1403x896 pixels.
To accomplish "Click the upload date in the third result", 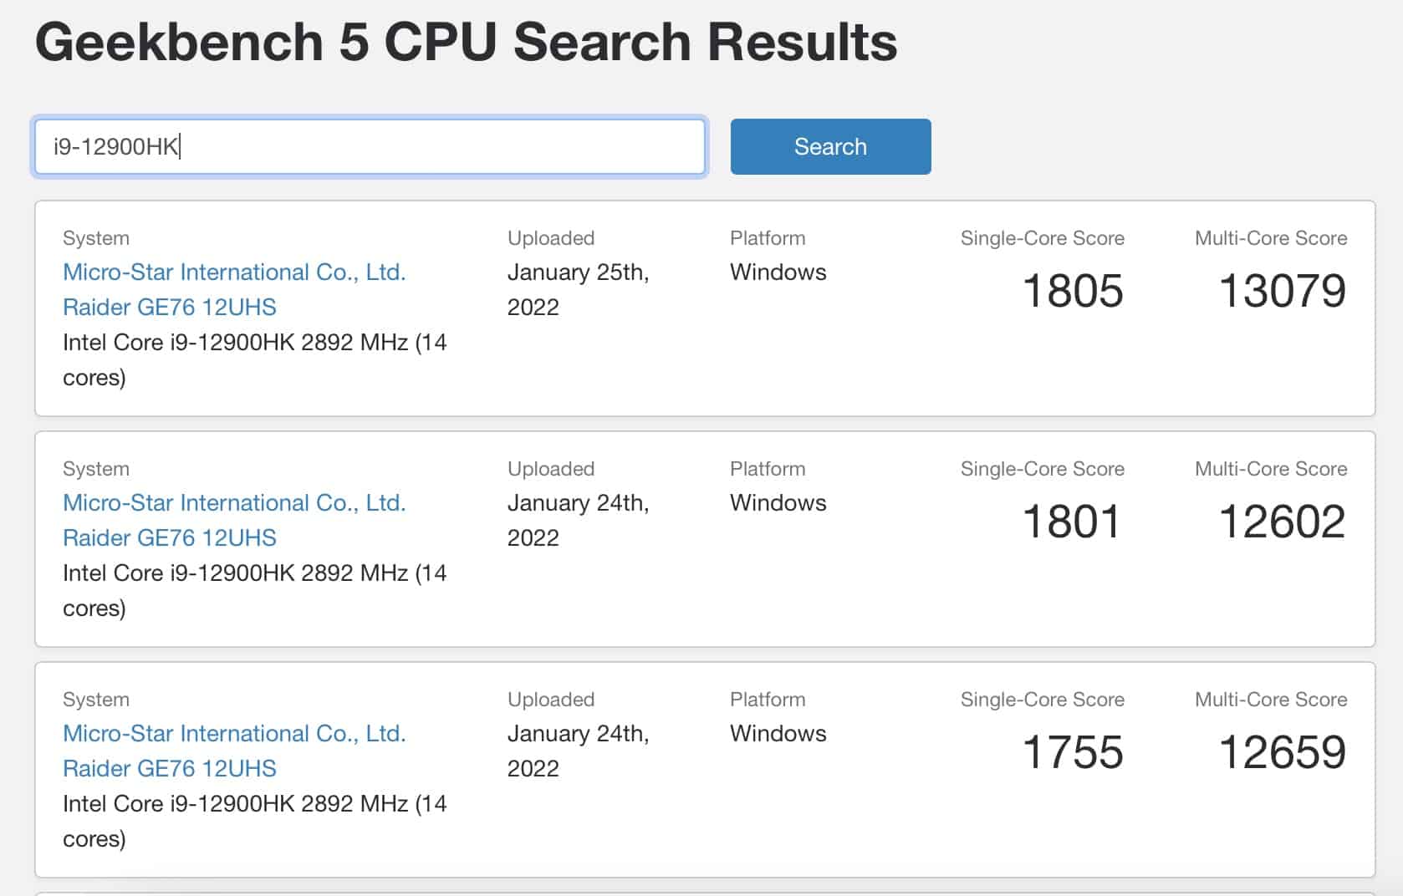I will (578, 751).
